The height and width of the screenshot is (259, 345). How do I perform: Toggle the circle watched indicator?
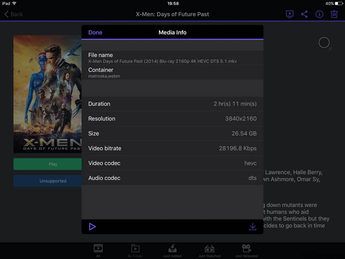tap(324, 42)
